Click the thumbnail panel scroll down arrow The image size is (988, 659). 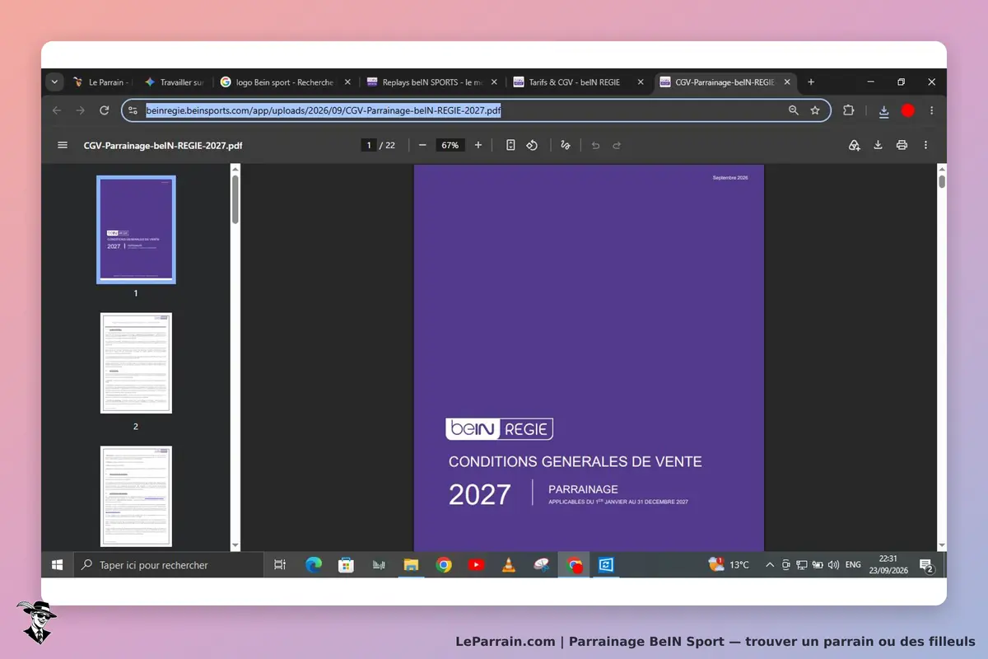click(235, 545)
